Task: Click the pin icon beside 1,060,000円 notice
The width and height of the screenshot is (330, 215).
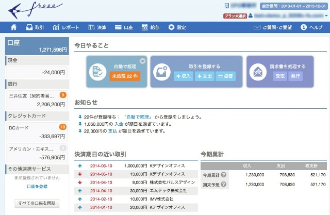Action: pos(80,124)
